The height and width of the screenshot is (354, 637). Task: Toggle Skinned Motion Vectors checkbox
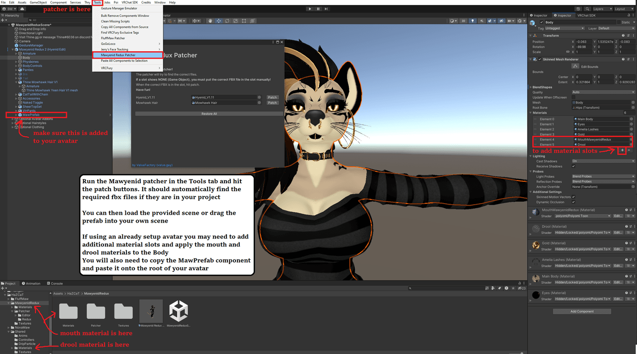click(574, 197)
